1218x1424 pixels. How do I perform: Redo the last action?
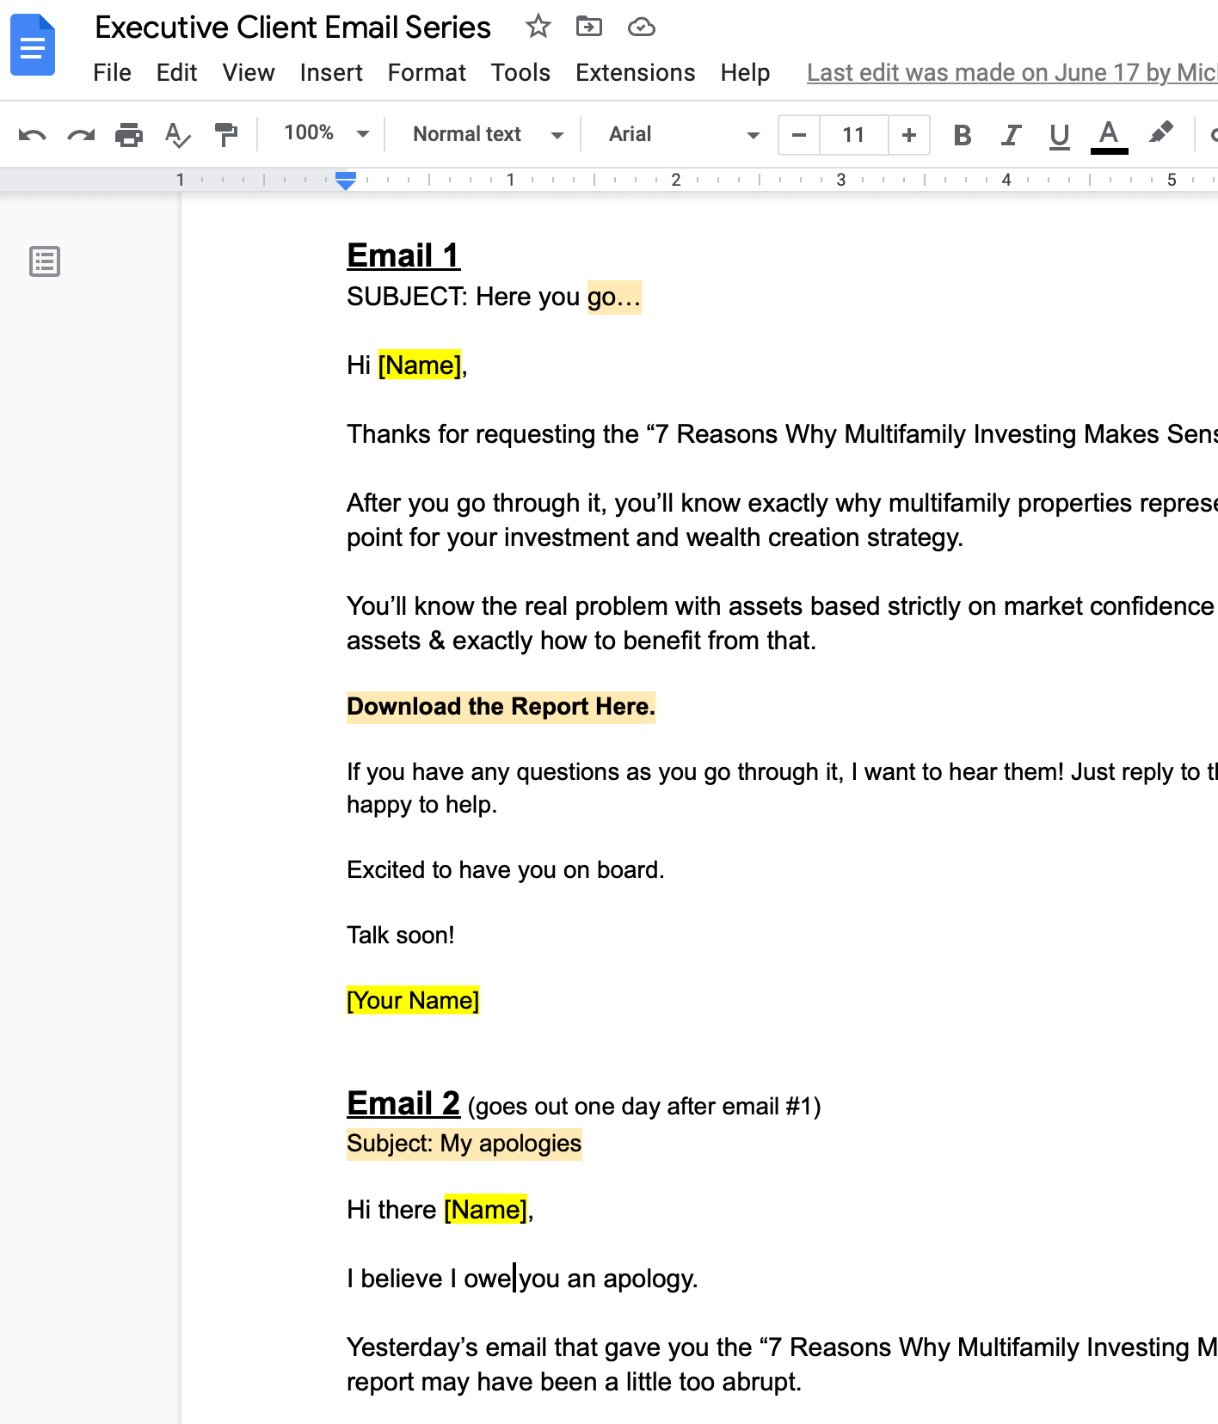[81, 135]
